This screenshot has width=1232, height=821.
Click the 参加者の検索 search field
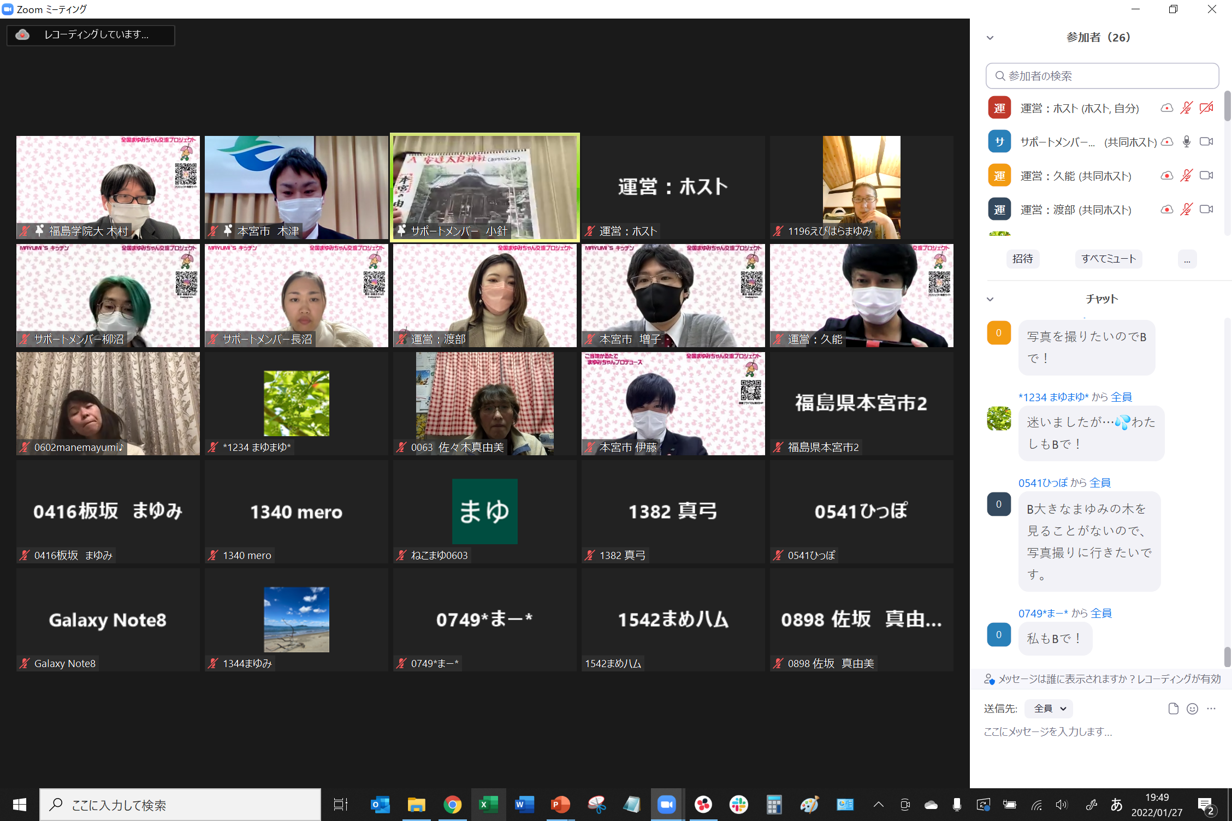[1102, 76]
